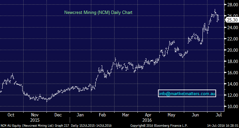Click 'NCM AU Equity (Newcrest Mining Ltd) Graph 217' text
Viewport: 239px width, 128px height.
pyautogui.click(x=35, y=126)
